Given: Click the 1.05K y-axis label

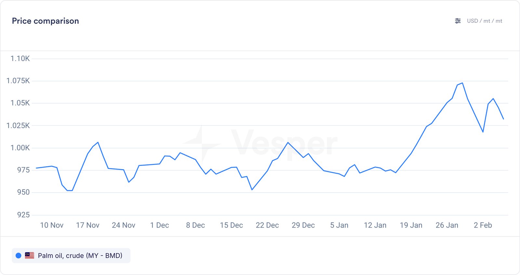Looking at the screenshot, I should pyautogui.click(x=20, y=103).
